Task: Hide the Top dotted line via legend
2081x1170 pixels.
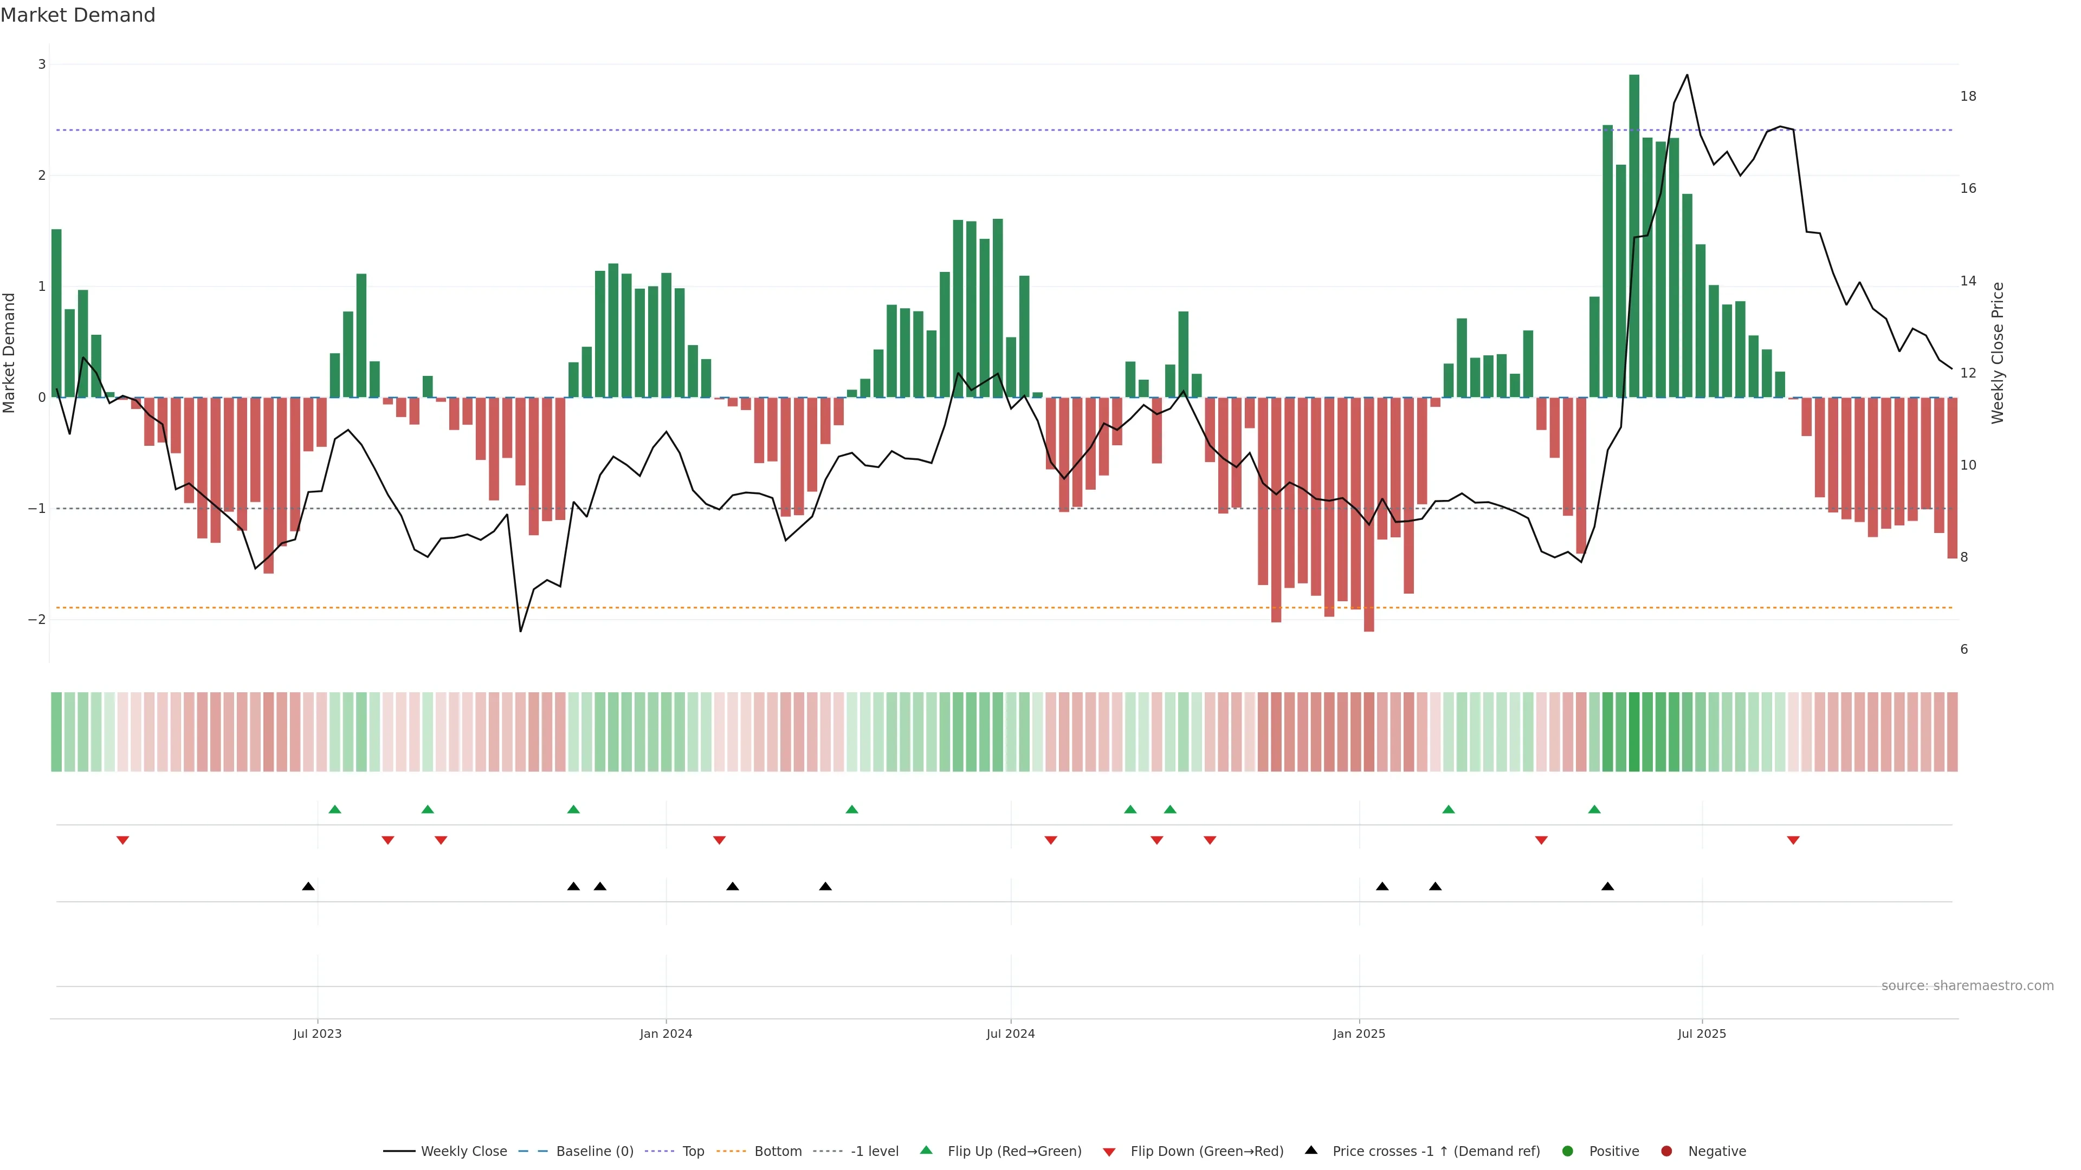Action: [x=693, y=1152]
